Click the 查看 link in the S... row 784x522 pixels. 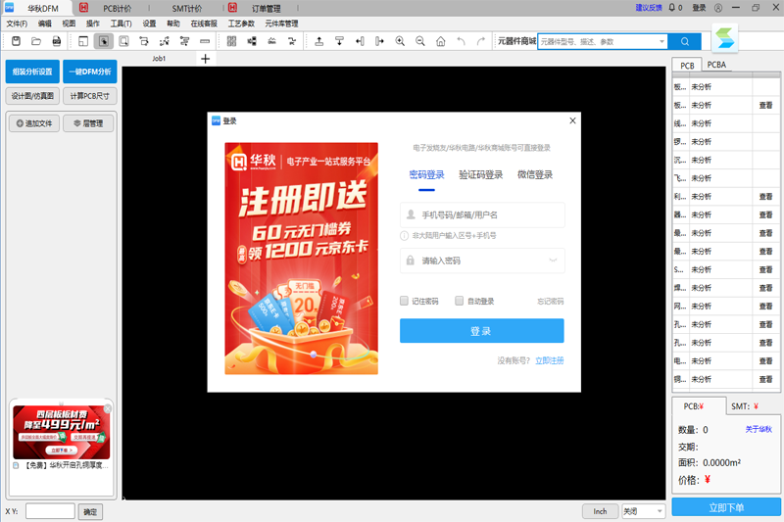tap(765, 269)
